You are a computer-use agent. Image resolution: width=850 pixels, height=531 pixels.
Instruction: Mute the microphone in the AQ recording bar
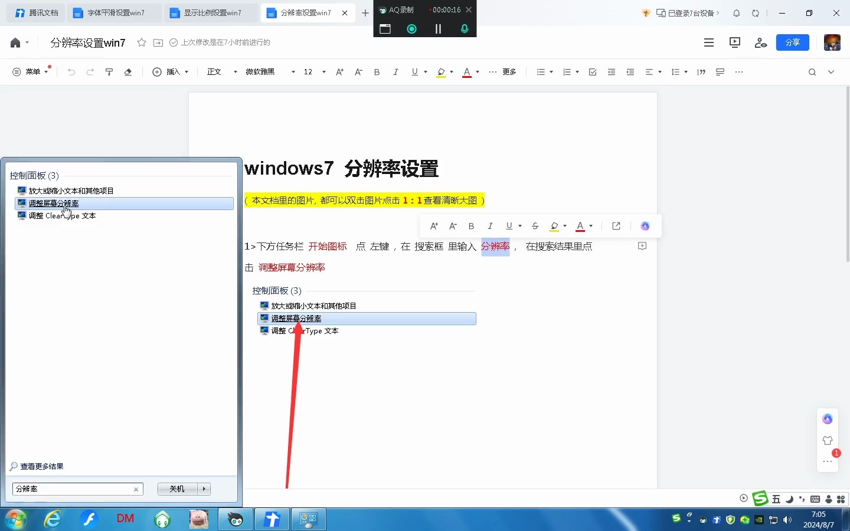465,28
